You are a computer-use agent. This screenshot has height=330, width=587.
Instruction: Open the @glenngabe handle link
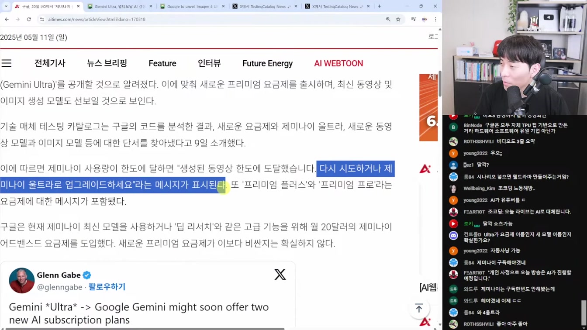click(x=59, y=287)
